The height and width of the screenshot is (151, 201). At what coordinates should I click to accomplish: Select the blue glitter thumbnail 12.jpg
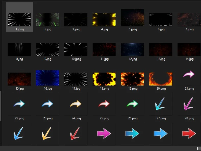point(132,49)
